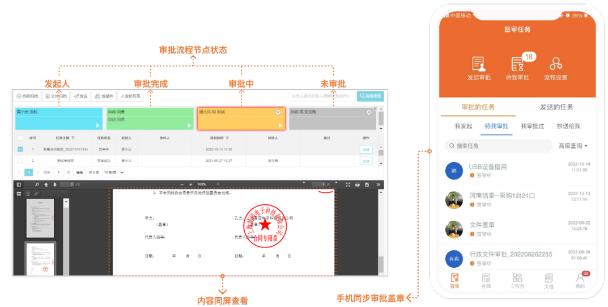The width and height of the screenshot is (608, 307).
Task: Click search magnifier in PDF toolbar
Action: pyautogui.click(x=37, y=184)
